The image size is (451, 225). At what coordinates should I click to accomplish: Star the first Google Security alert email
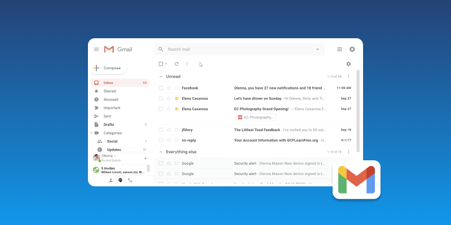pos(169,164)
